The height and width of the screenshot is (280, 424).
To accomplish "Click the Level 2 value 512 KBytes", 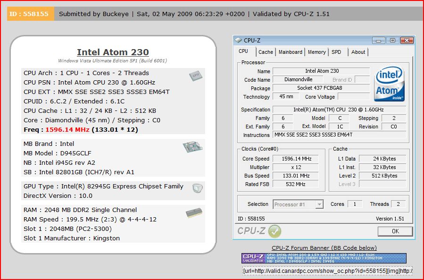I will tap(382, 176).
